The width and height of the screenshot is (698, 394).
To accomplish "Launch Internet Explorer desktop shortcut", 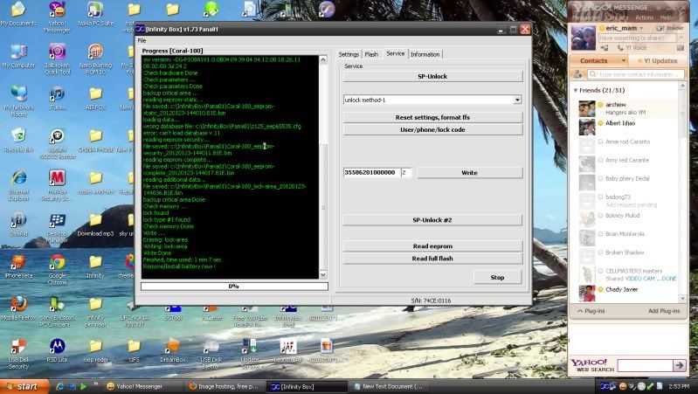I will (18, 185).
